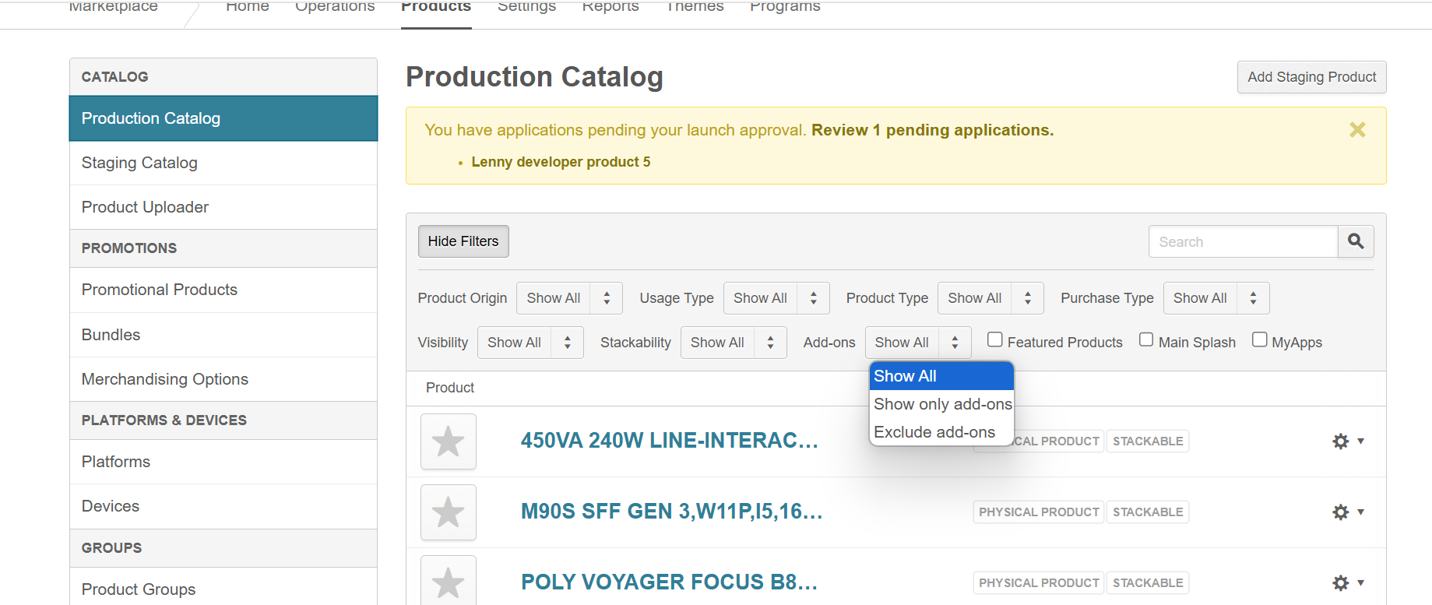Open the Themes tab
The image size is (1432, 605).
[695, 7]
